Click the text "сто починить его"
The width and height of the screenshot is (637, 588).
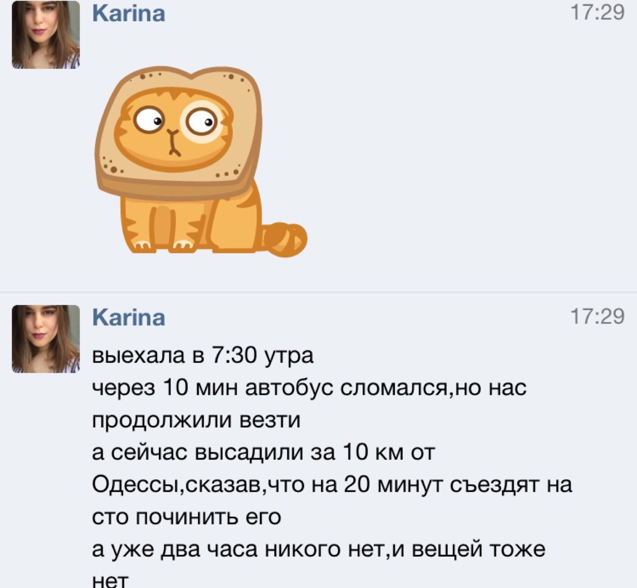point(187,517)
